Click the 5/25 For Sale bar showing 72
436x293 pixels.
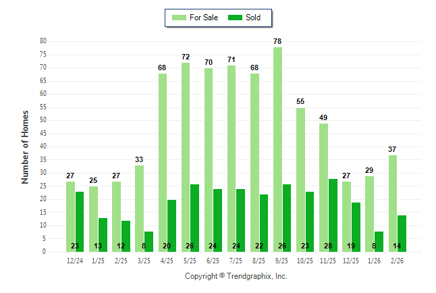coord(186,157)
